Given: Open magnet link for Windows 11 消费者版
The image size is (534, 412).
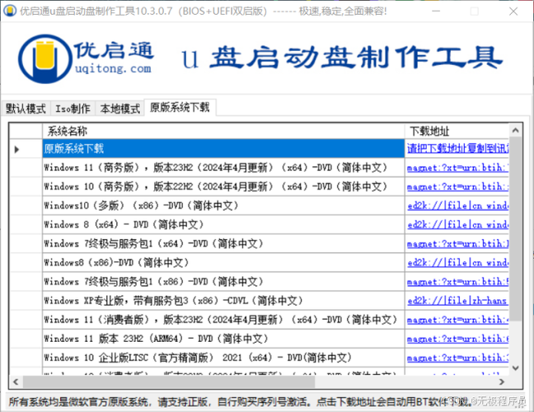Looking at the screenshot, I should (457, 320).
